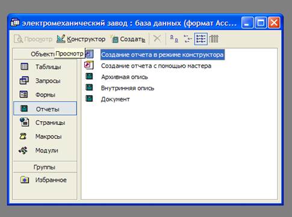292x217 pixels.
Task: Minimize the database window
Action: 247,22
